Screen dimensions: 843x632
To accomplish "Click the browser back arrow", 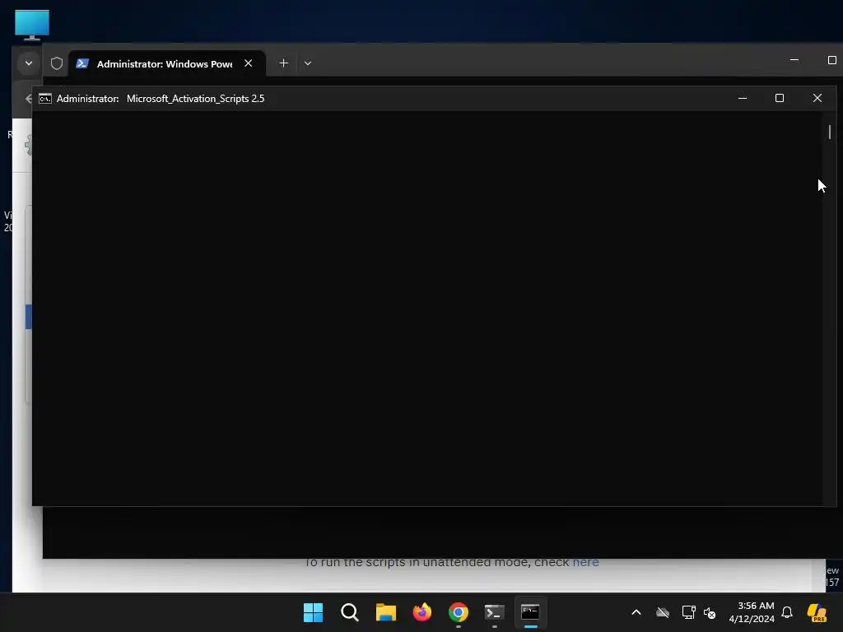I will pyautogui.click(x=29, y=99).
